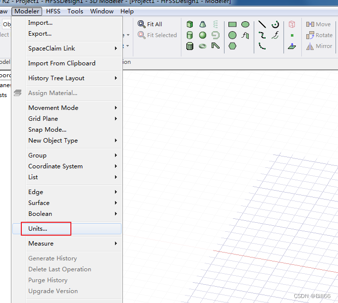The image size is (338, 303).
Task: Select the Draw Spline tool
Action: pyautogui.click(x=262, y=35)
